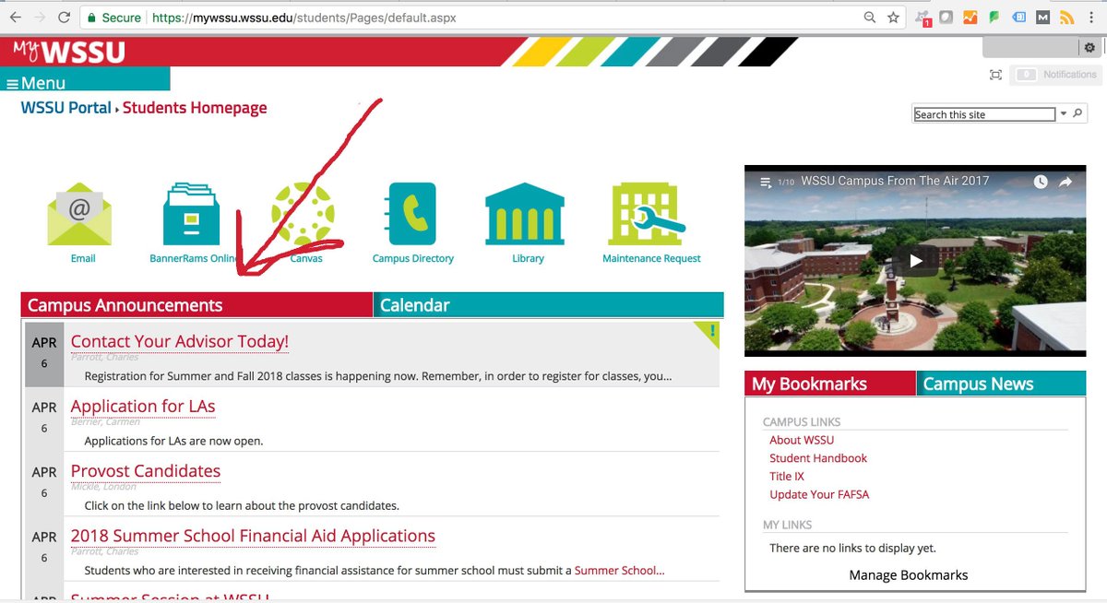Click the green Evernote extension icon

tap(994, 18)
